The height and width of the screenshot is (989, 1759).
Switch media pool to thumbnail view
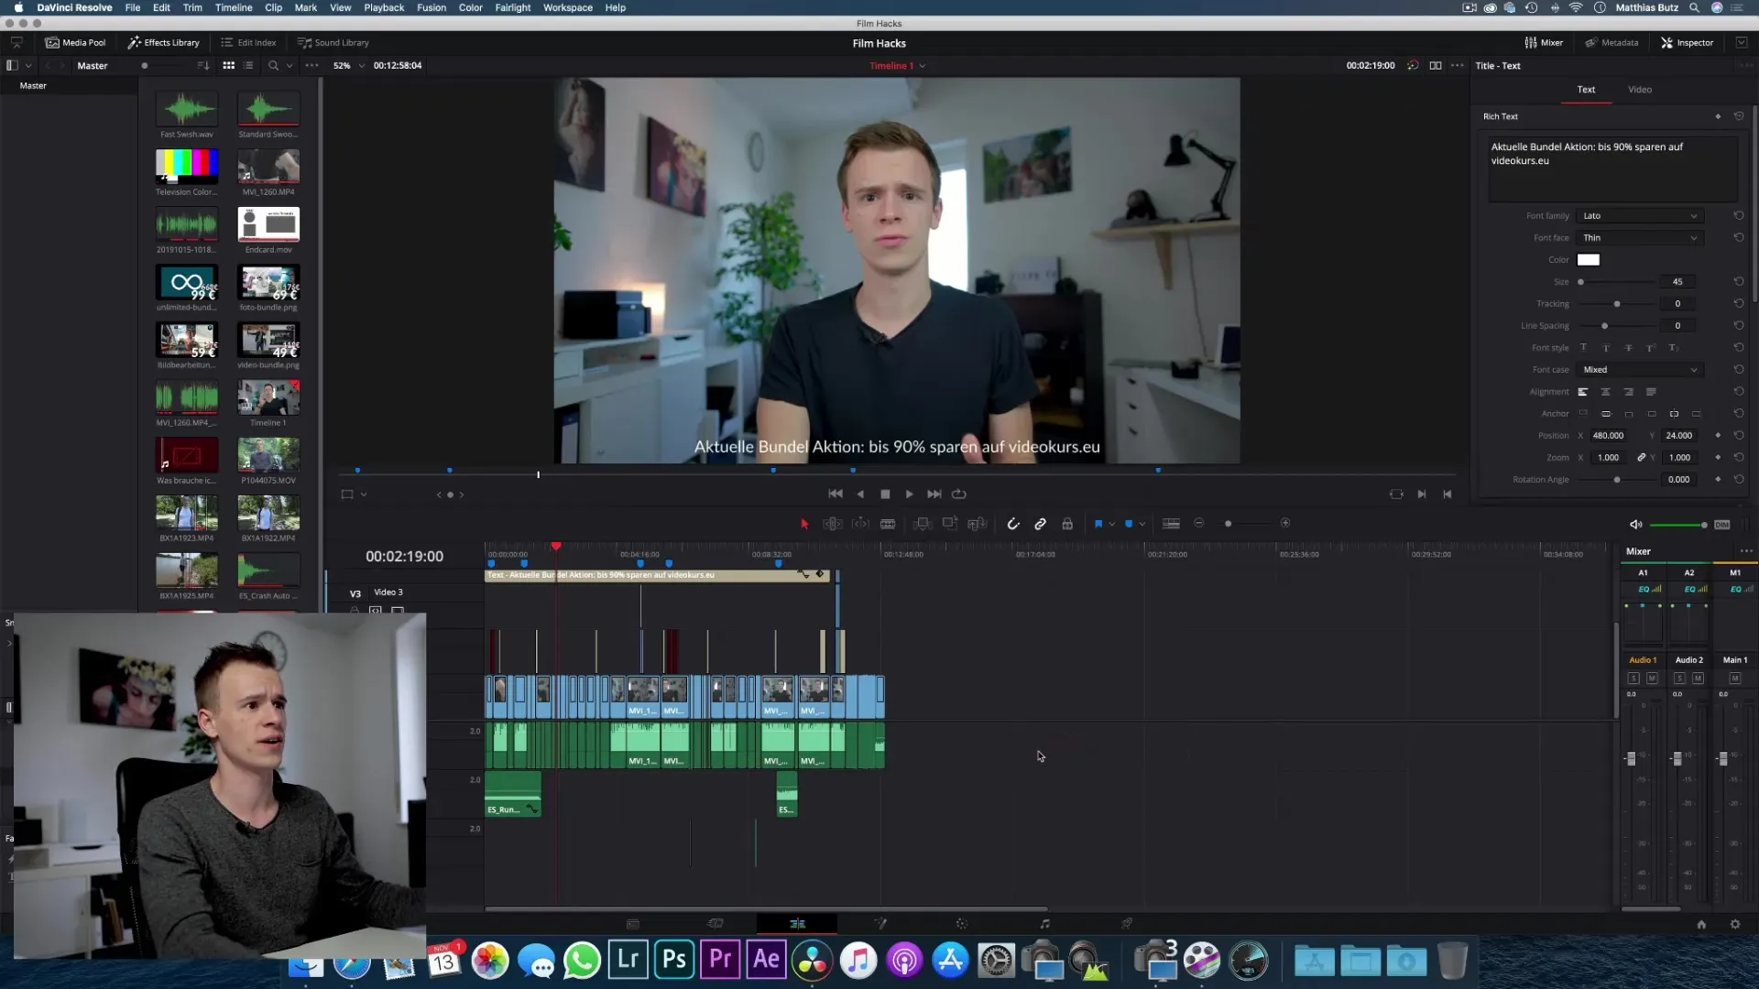228,66
